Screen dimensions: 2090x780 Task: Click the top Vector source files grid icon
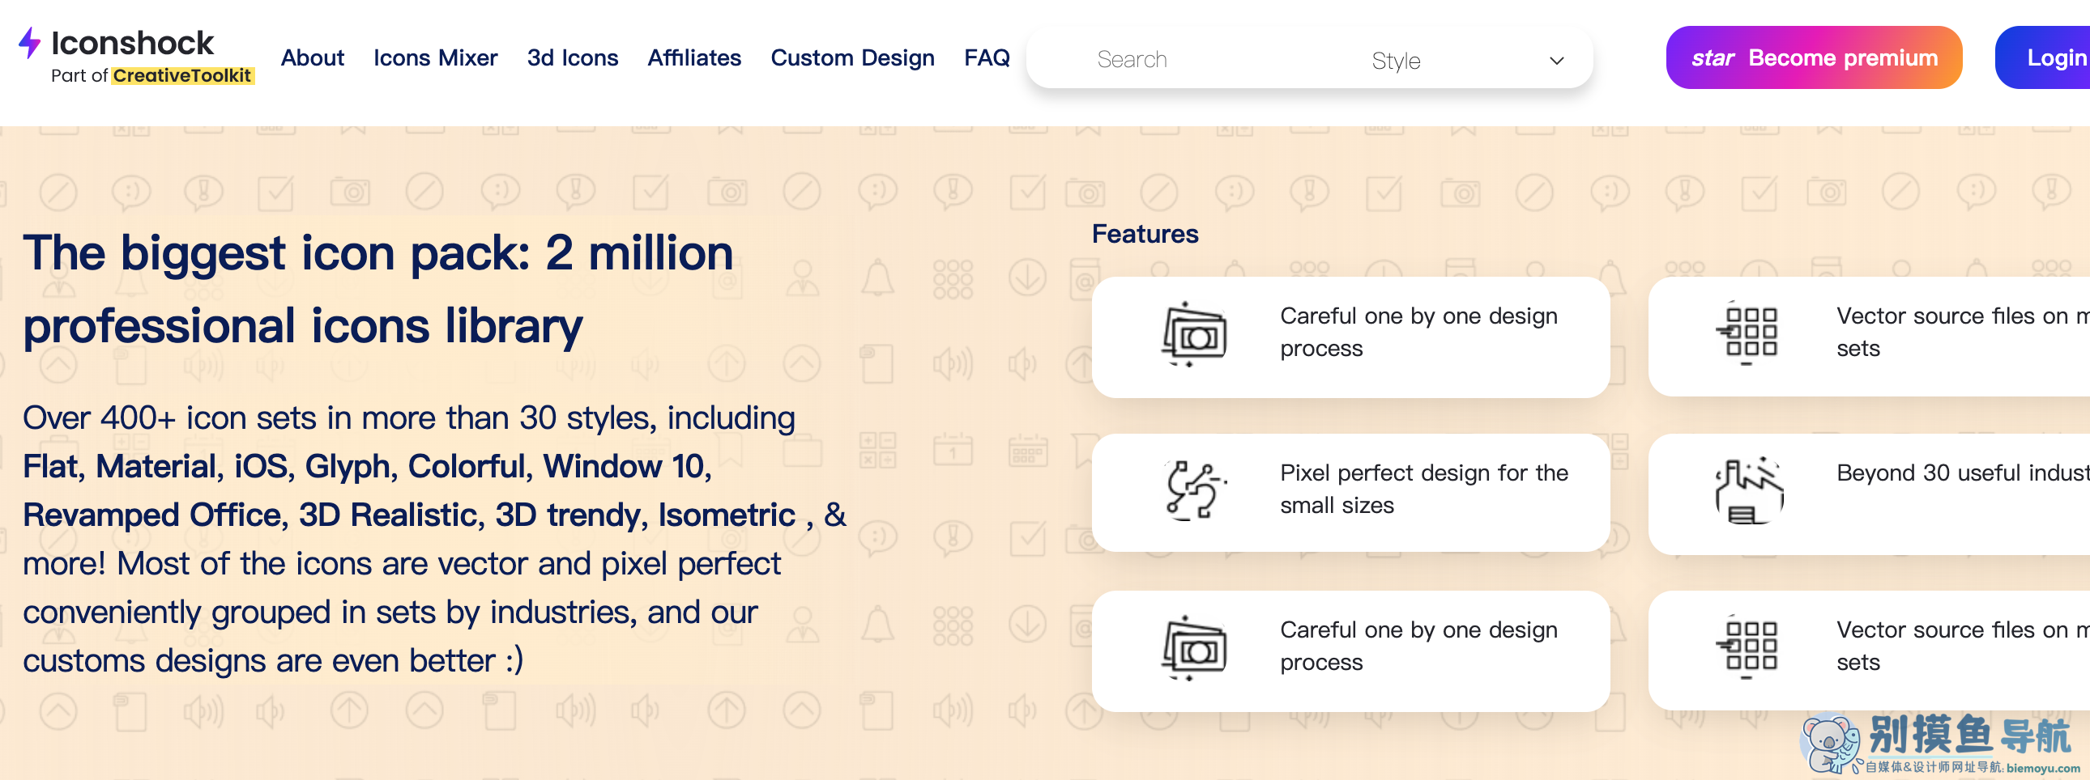point(1748,333)
